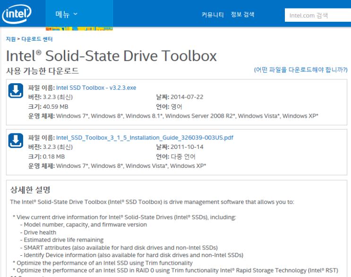The width and height of the screenshot is (351, 277).
Task: Open the 커뮤니티 header link
Action: [x=213, y=15]
